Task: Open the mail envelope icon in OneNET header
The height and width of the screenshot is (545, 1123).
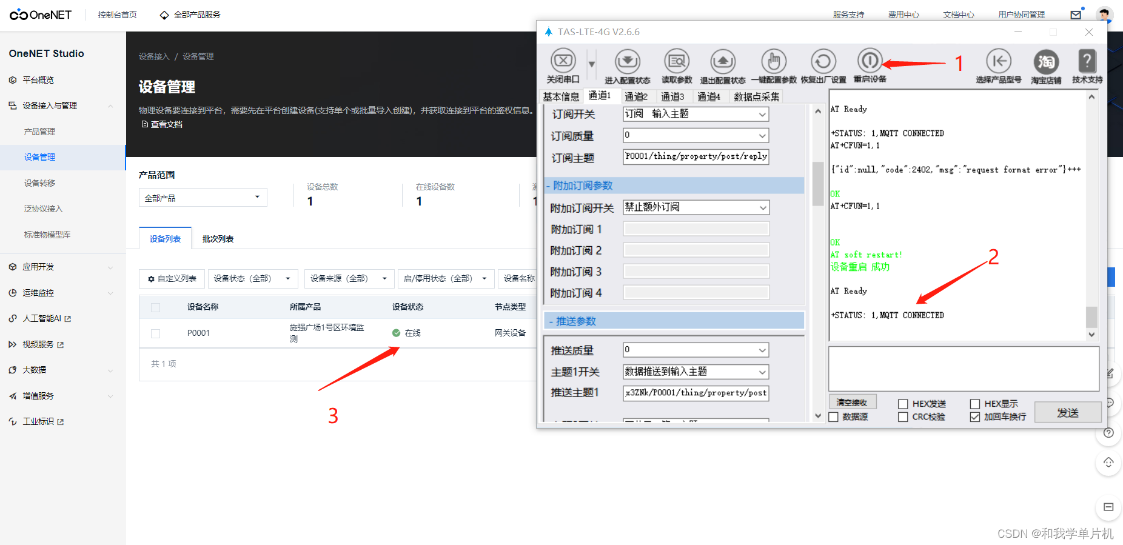Action: click(x=1076, y=15)
